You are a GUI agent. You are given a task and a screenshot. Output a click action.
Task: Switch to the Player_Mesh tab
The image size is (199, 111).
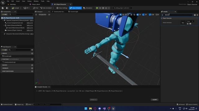[x=36, y=4]
